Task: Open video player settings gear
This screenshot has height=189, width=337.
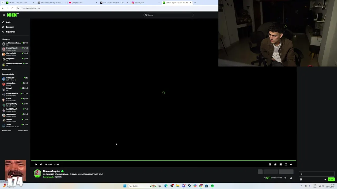Action: coord(291,164)
